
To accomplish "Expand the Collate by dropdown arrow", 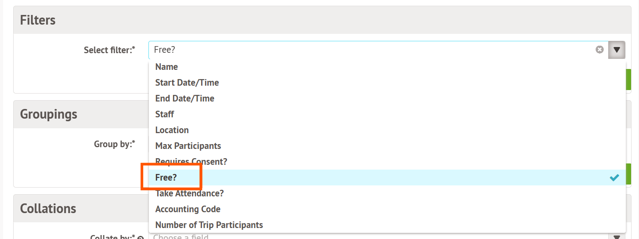I will (617, 237).
